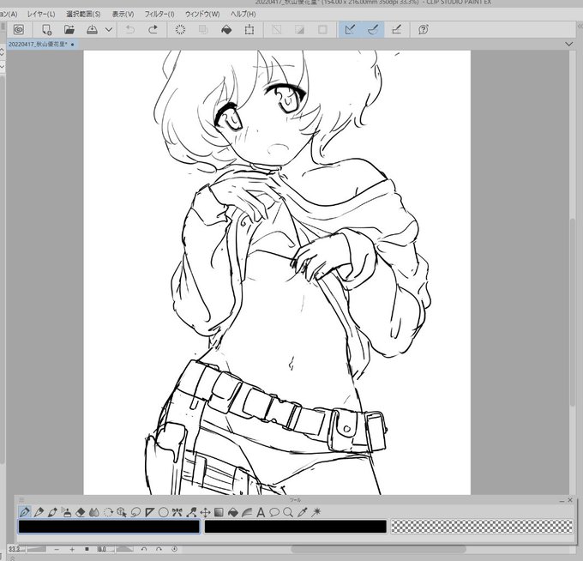Select the Balloon tool
This screenshot has width=583, height=561.
[x=274, y=512]
